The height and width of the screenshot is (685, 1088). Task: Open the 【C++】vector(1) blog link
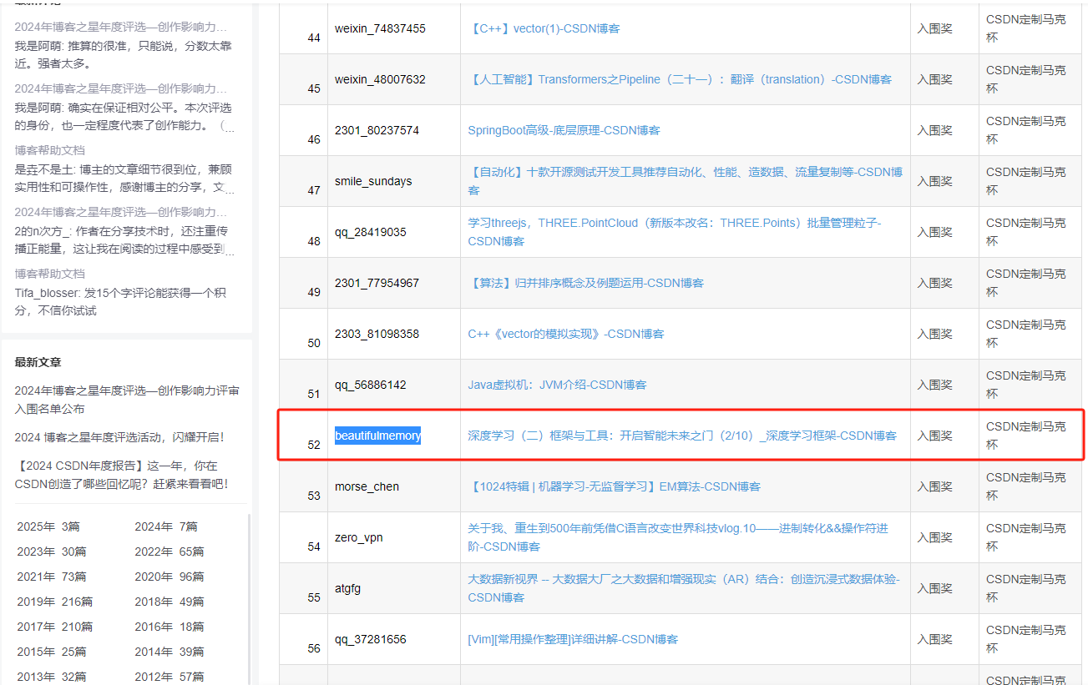(544, 28)
